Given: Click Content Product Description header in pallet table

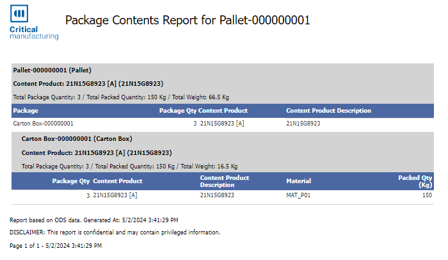Looking at the screenshot, I should tap(328, 110).
